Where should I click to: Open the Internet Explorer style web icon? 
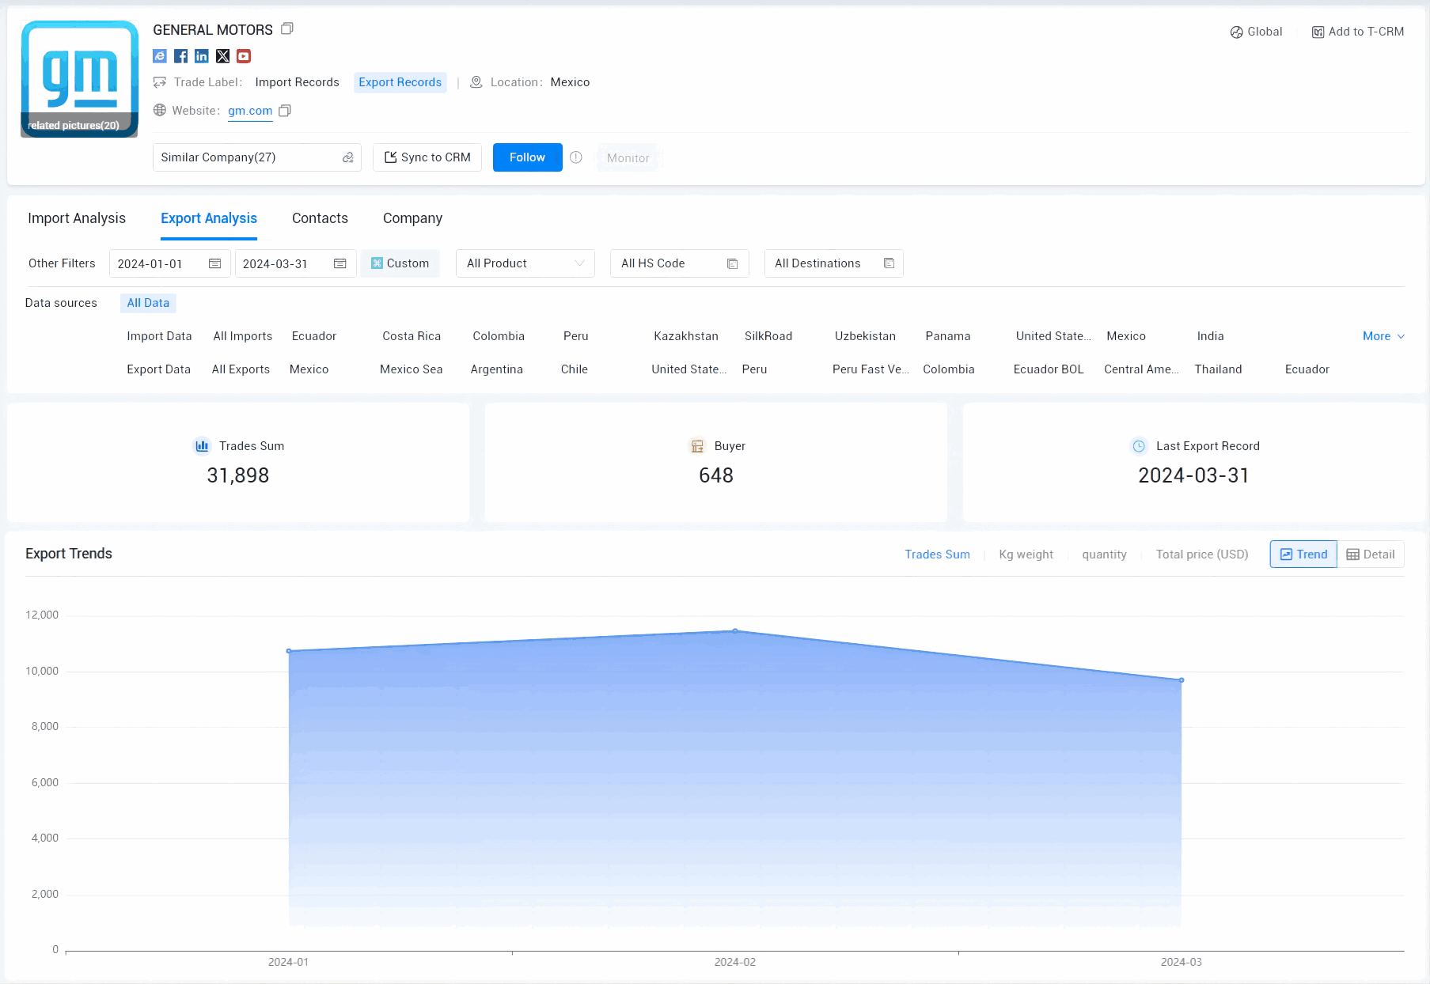click(x=160, y=56)
